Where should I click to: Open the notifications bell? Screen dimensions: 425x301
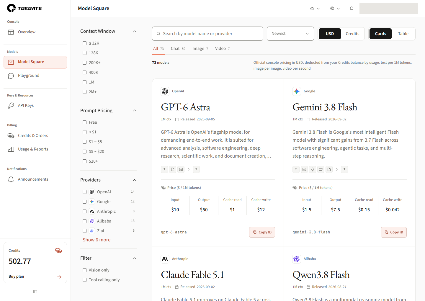(x=352, y=9)
